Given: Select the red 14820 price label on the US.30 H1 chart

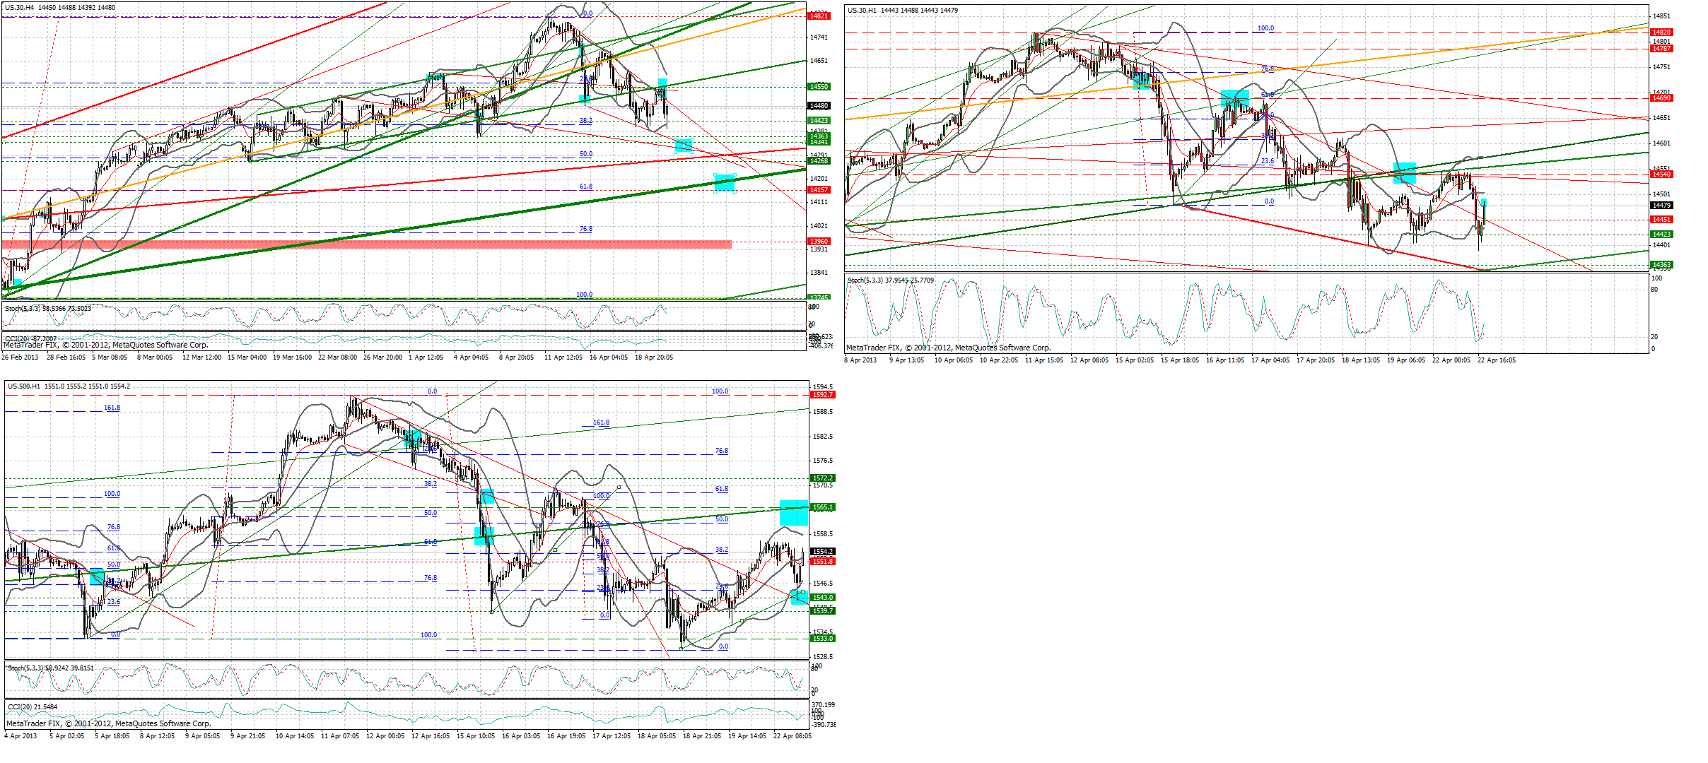Looking at the screenshot, I should (1661, 32).
